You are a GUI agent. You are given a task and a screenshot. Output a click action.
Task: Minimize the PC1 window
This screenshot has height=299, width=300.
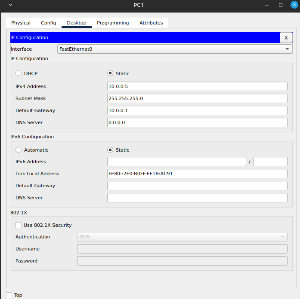pos(267,5)
